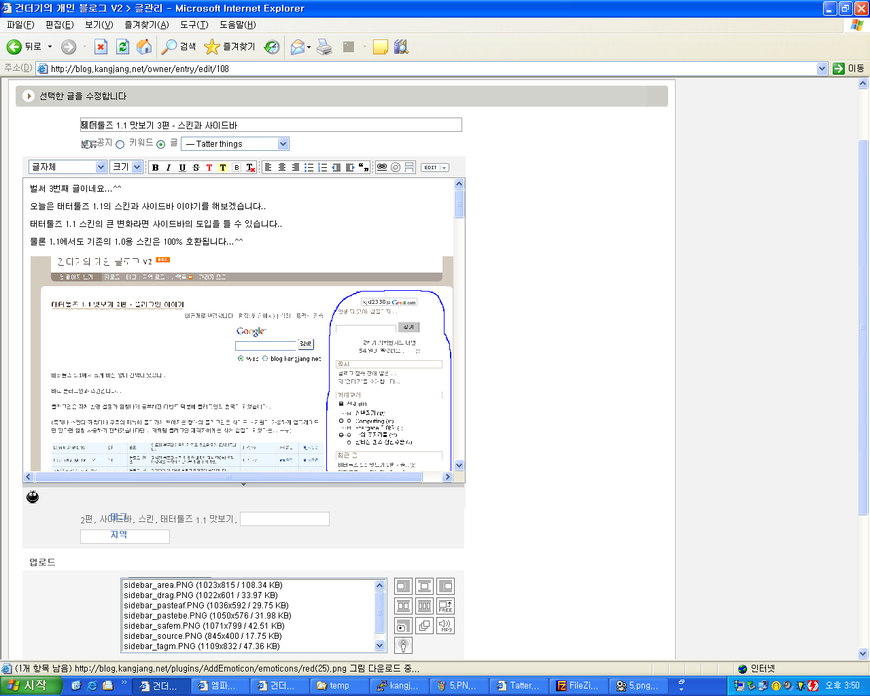The height and width of the screenshot is (696, 870).
Task: Select the underline formatting tool
Action: click(181, 167)
